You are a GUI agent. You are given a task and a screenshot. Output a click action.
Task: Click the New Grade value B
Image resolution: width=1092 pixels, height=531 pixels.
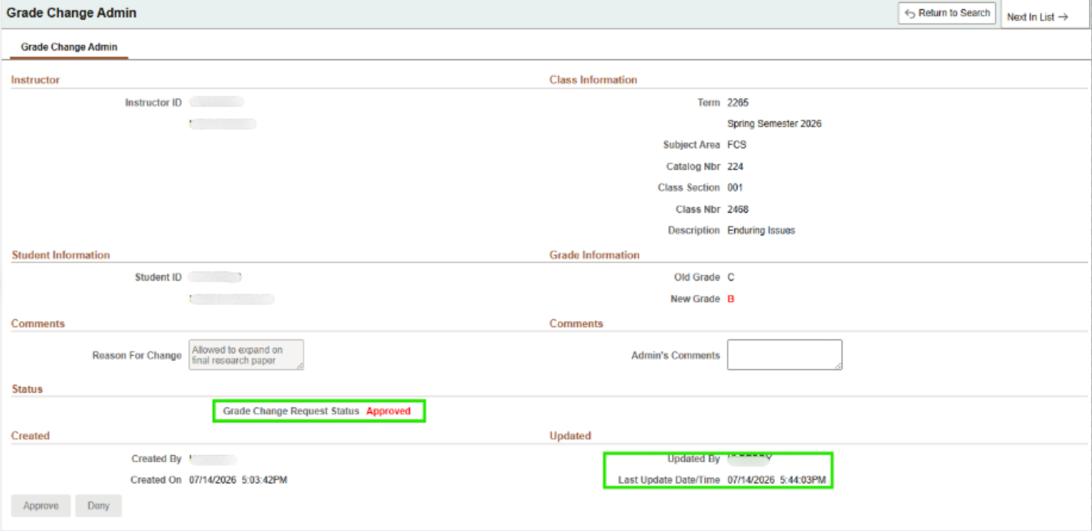pos(731,299)
